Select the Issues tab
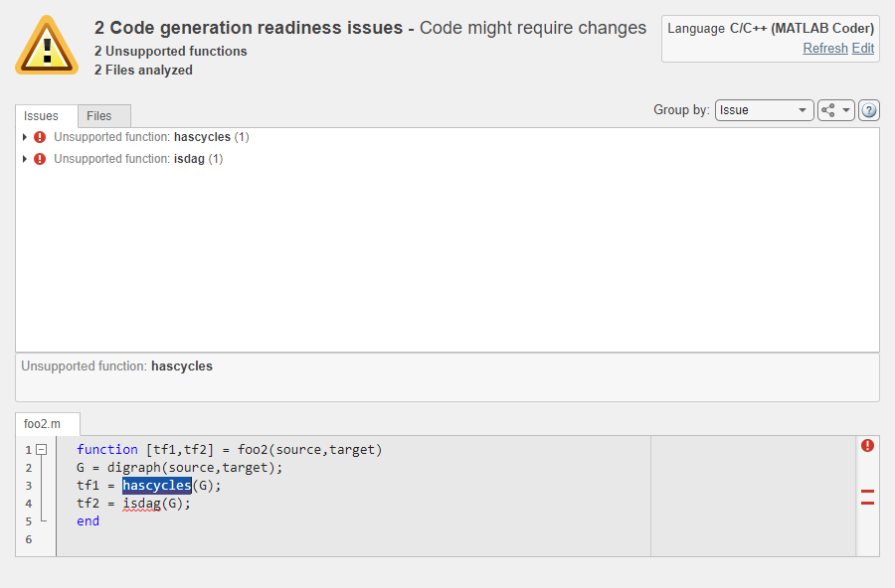 (x=42, y=115)
